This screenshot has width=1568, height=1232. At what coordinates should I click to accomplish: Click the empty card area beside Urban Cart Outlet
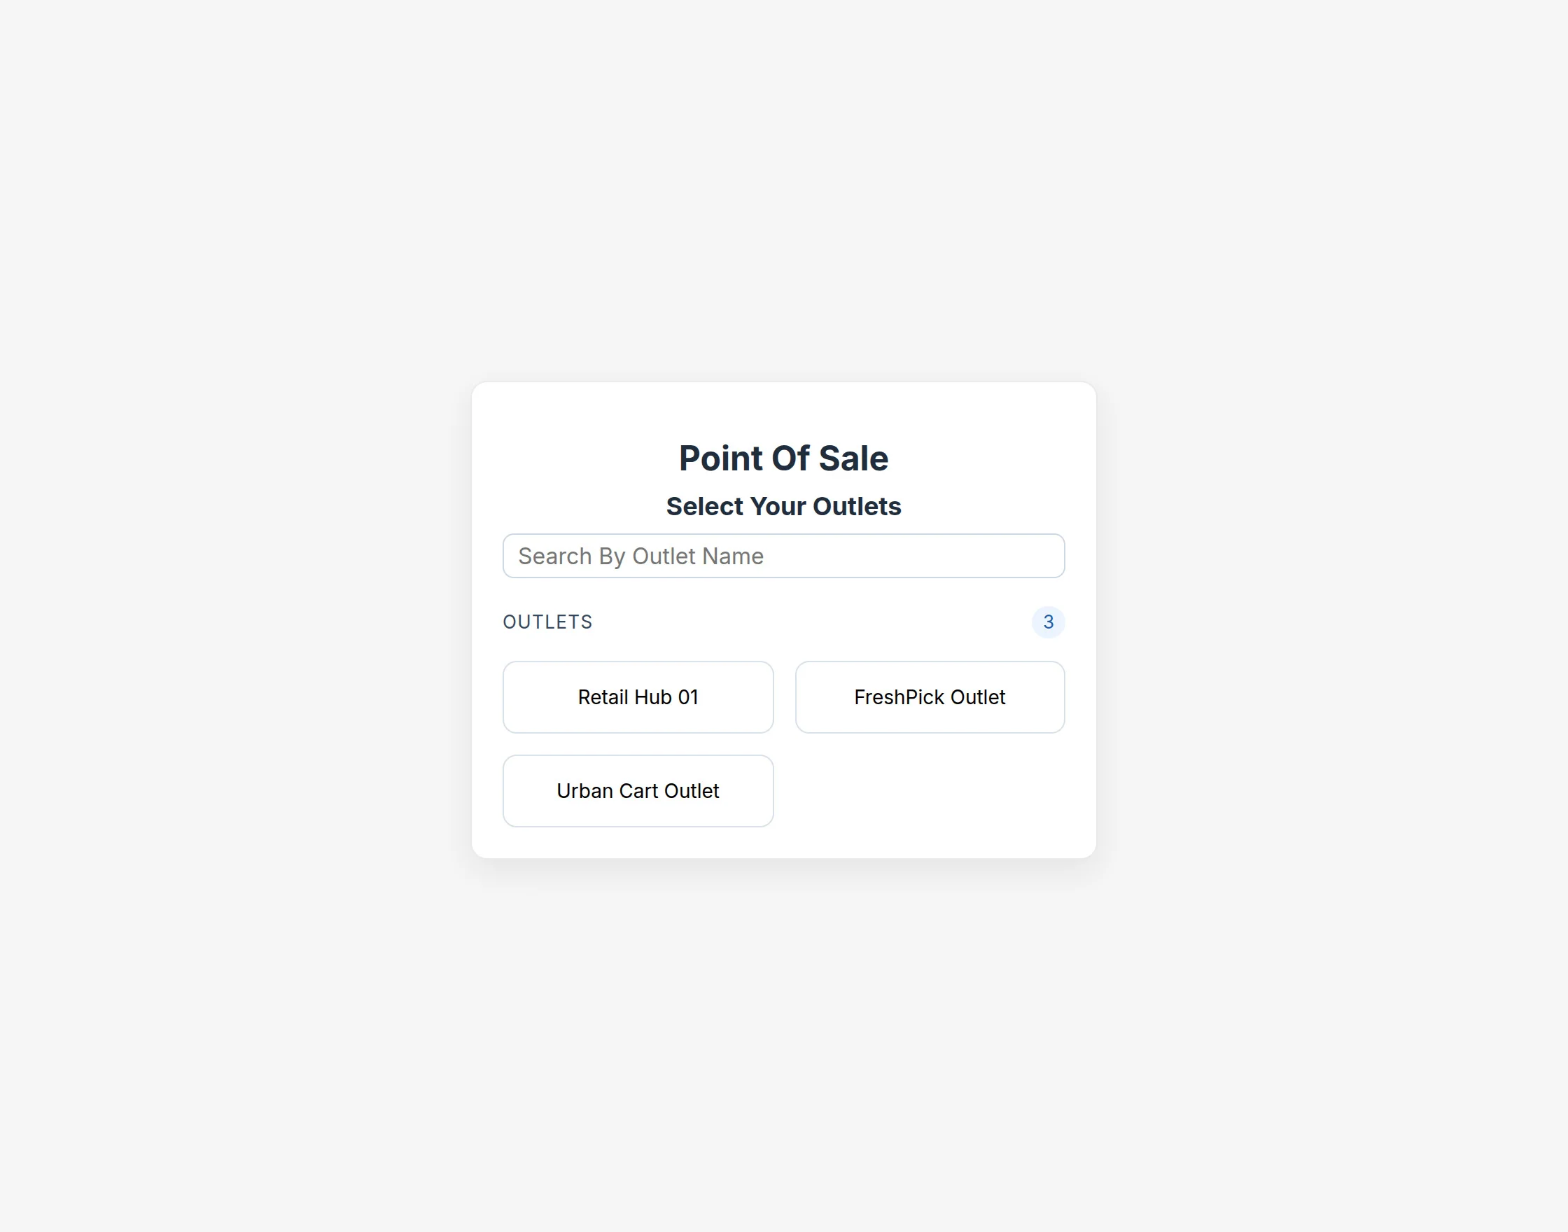click(929, 790)
